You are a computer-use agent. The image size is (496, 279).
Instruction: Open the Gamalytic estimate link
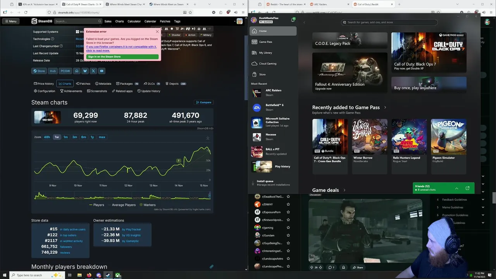tap(130, 241)
